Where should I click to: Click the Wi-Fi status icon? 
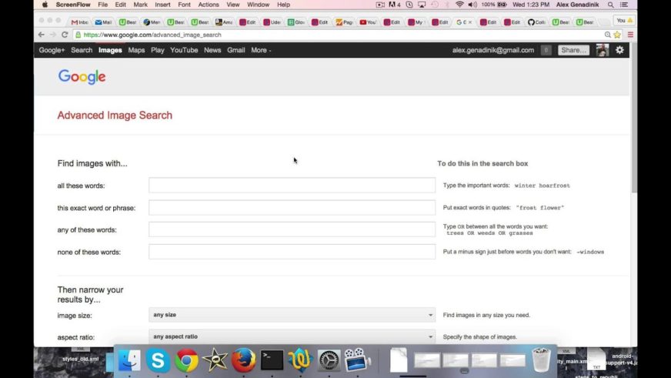coord(459,5)
